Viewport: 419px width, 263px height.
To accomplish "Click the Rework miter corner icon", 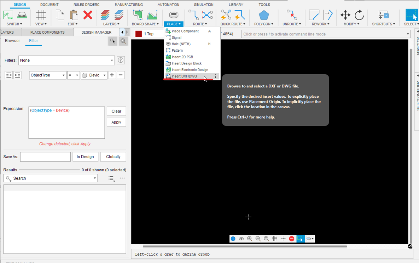I will pos(314,15).
